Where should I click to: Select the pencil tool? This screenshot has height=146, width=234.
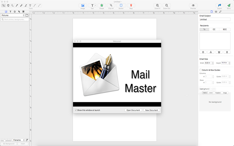click(x=21, y=6)
